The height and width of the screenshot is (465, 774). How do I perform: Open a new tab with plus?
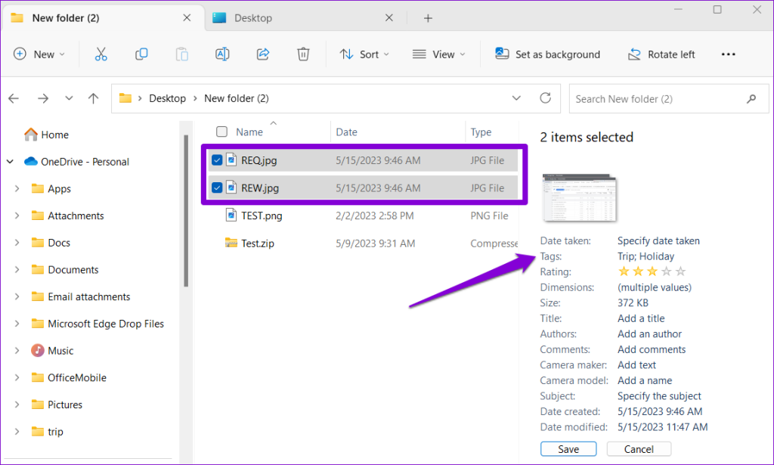pyautogui.click(x=428, y=18)
